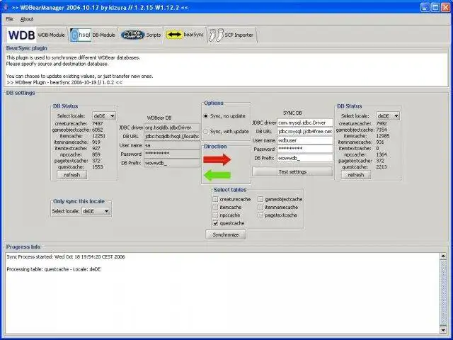
Task: Select the 'Sync, no update' option
Action: point(224,116)
